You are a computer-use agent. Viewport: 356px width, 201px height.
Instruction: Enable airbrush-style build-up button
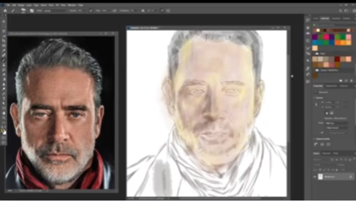[115, 10]
